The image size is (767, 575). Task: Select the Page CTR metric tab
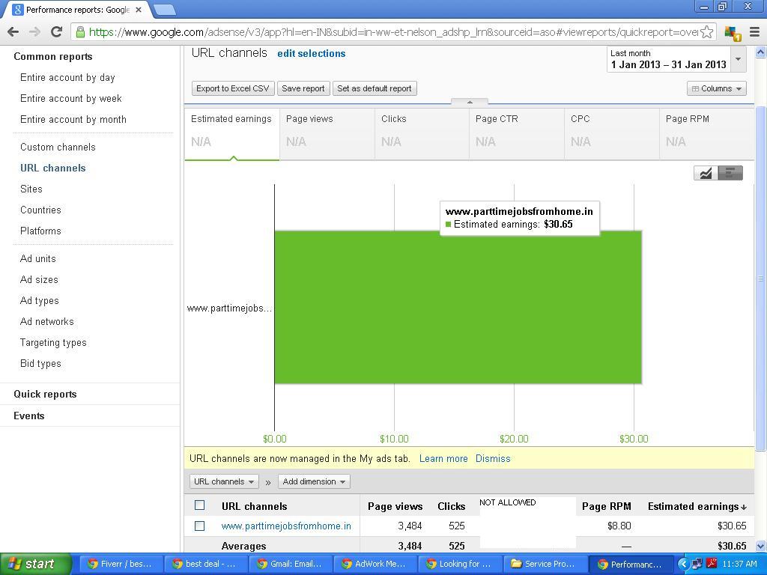517,134
